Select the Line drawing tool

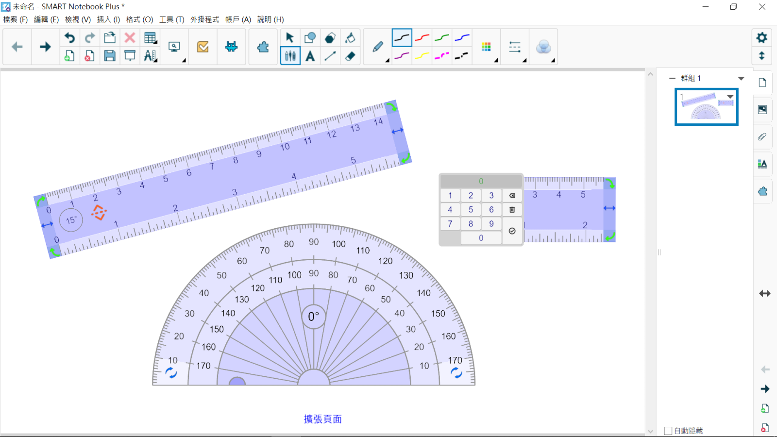tap(330, 56)
